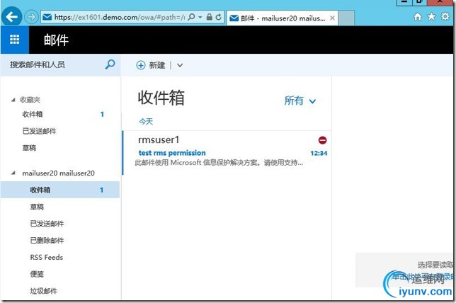The image size is (456, 303).
Task: Open the address bar dropdown arrow
Action: (200, 17)
